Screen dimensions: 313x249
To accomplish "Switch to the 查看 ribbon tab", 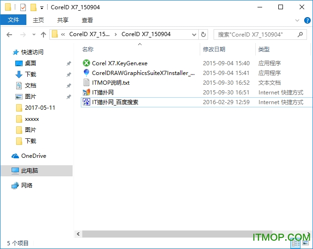I will click(x=87, y=20).
